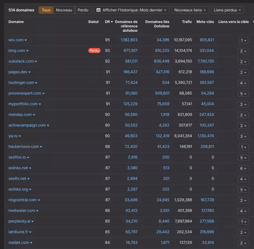Expand the caret next to exlinko.net

(x=30, y=168)
